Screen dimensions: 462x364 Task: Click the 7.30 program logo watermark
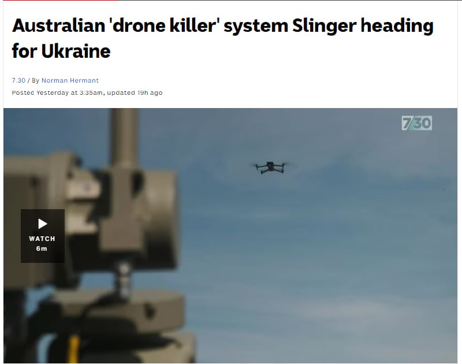(x=416, y=123)
